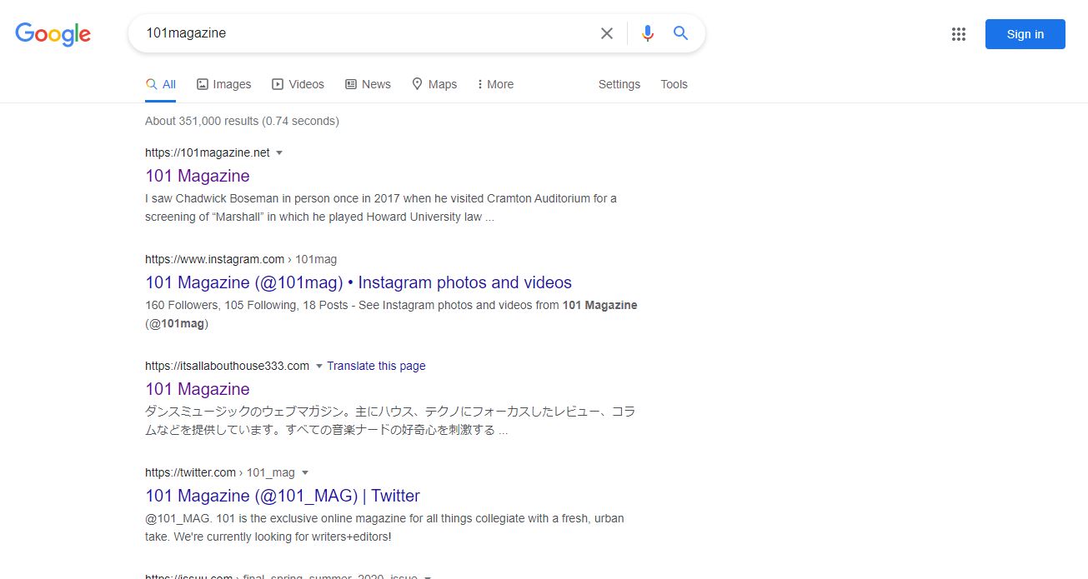Viewport: 1088px width, 579px height.
Task: Click the https://itsallabouthouse333.com URL text
Action: (x=227, y=366)
